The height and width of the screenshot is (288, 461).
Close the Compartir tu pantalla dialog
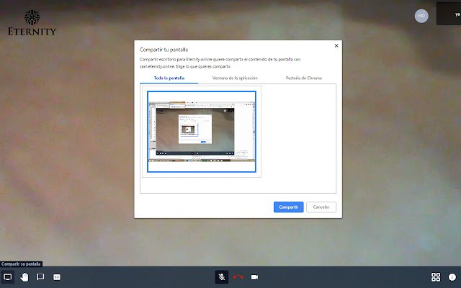tap(336, 45)
